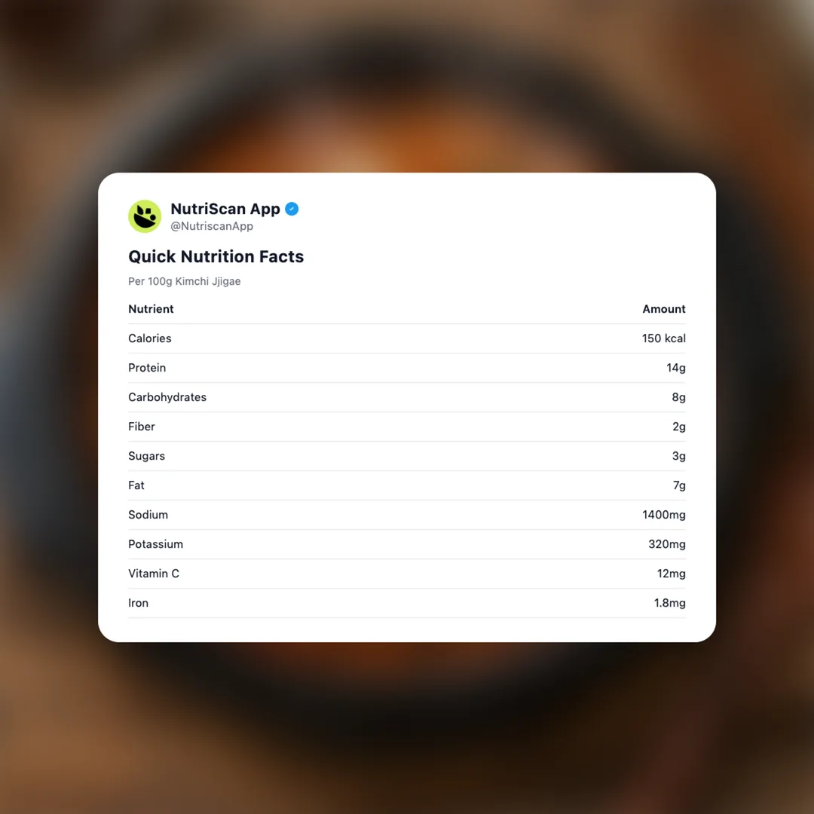Open the NutriScan App profile name

tap(225, 209)
